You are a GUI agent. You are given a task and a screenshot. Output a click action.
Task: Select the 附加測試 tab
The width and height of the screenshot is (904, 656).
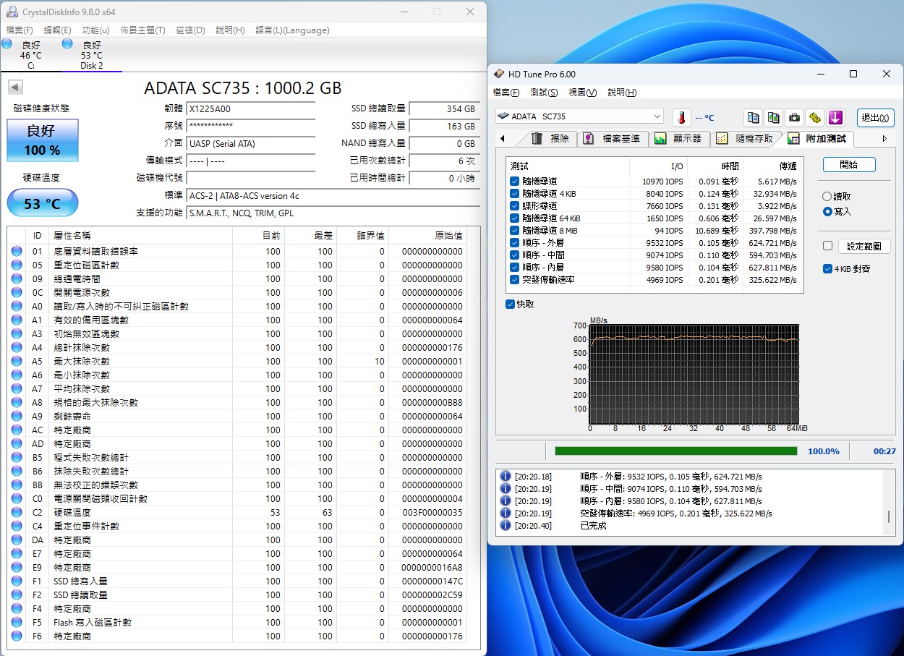[x=819, y=138]
